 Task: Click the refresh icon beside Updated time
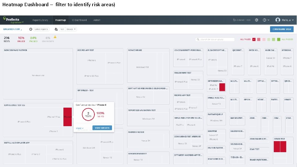pyautogui.click(x=234, y=20)
